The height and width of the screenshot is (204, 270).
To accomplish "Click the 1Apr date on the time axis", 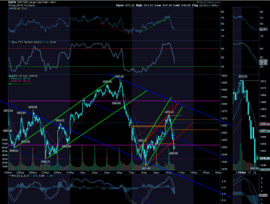I will pos(82,173).
